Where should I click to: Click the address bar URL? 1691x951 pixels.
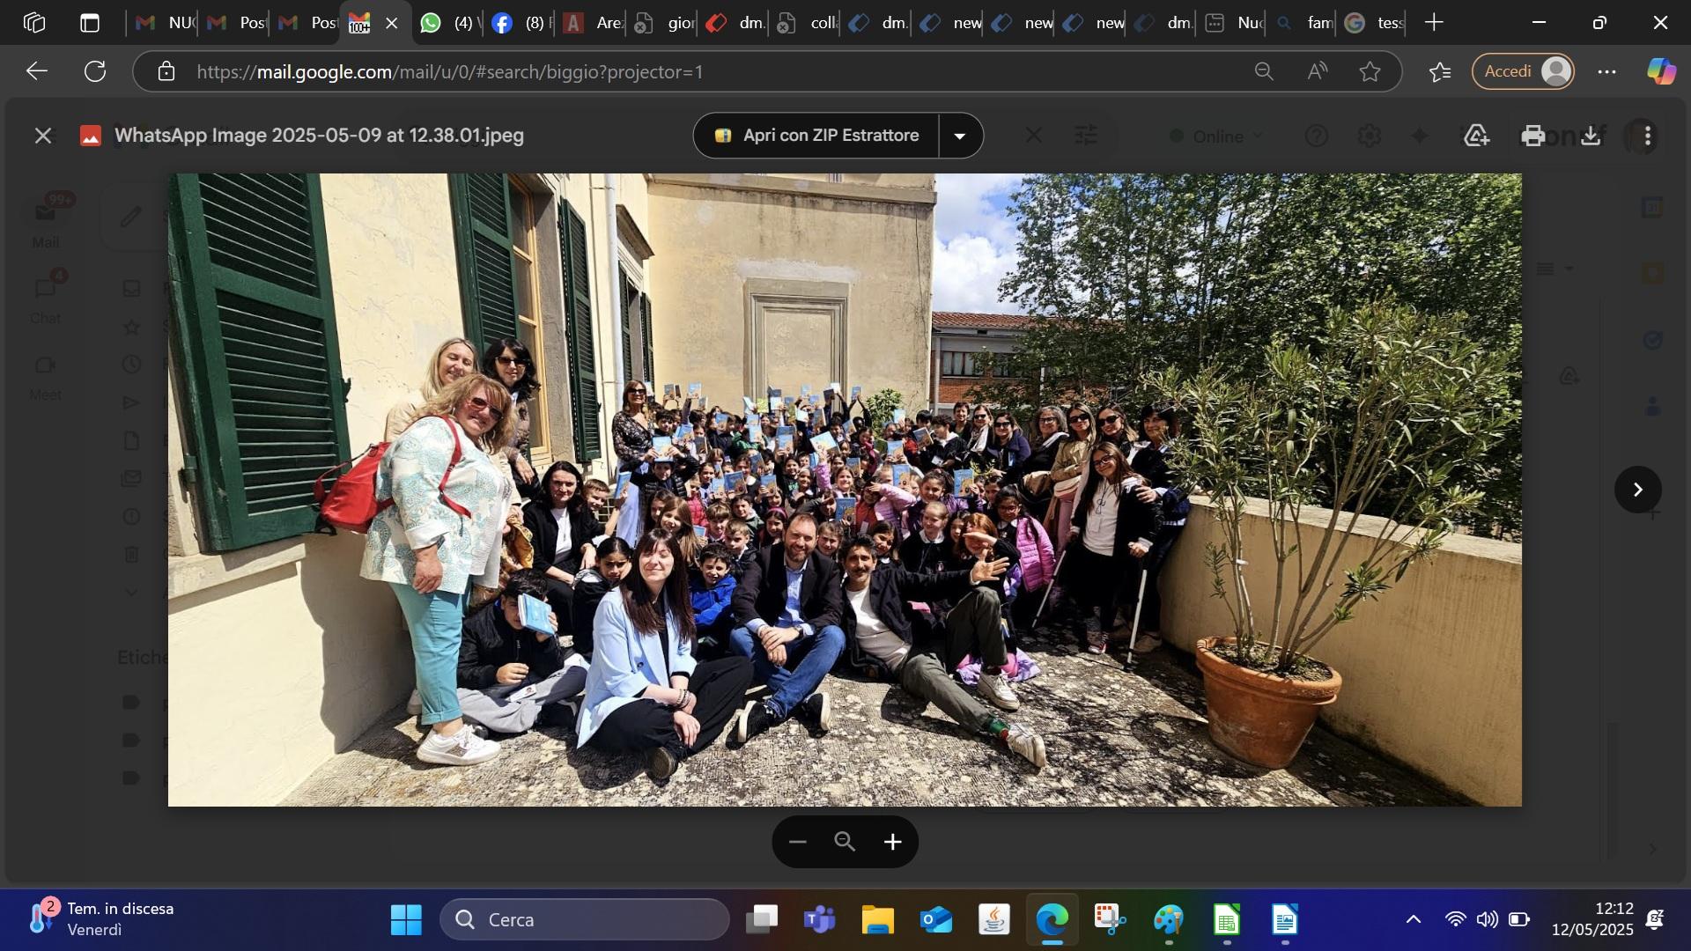[450, 72]
